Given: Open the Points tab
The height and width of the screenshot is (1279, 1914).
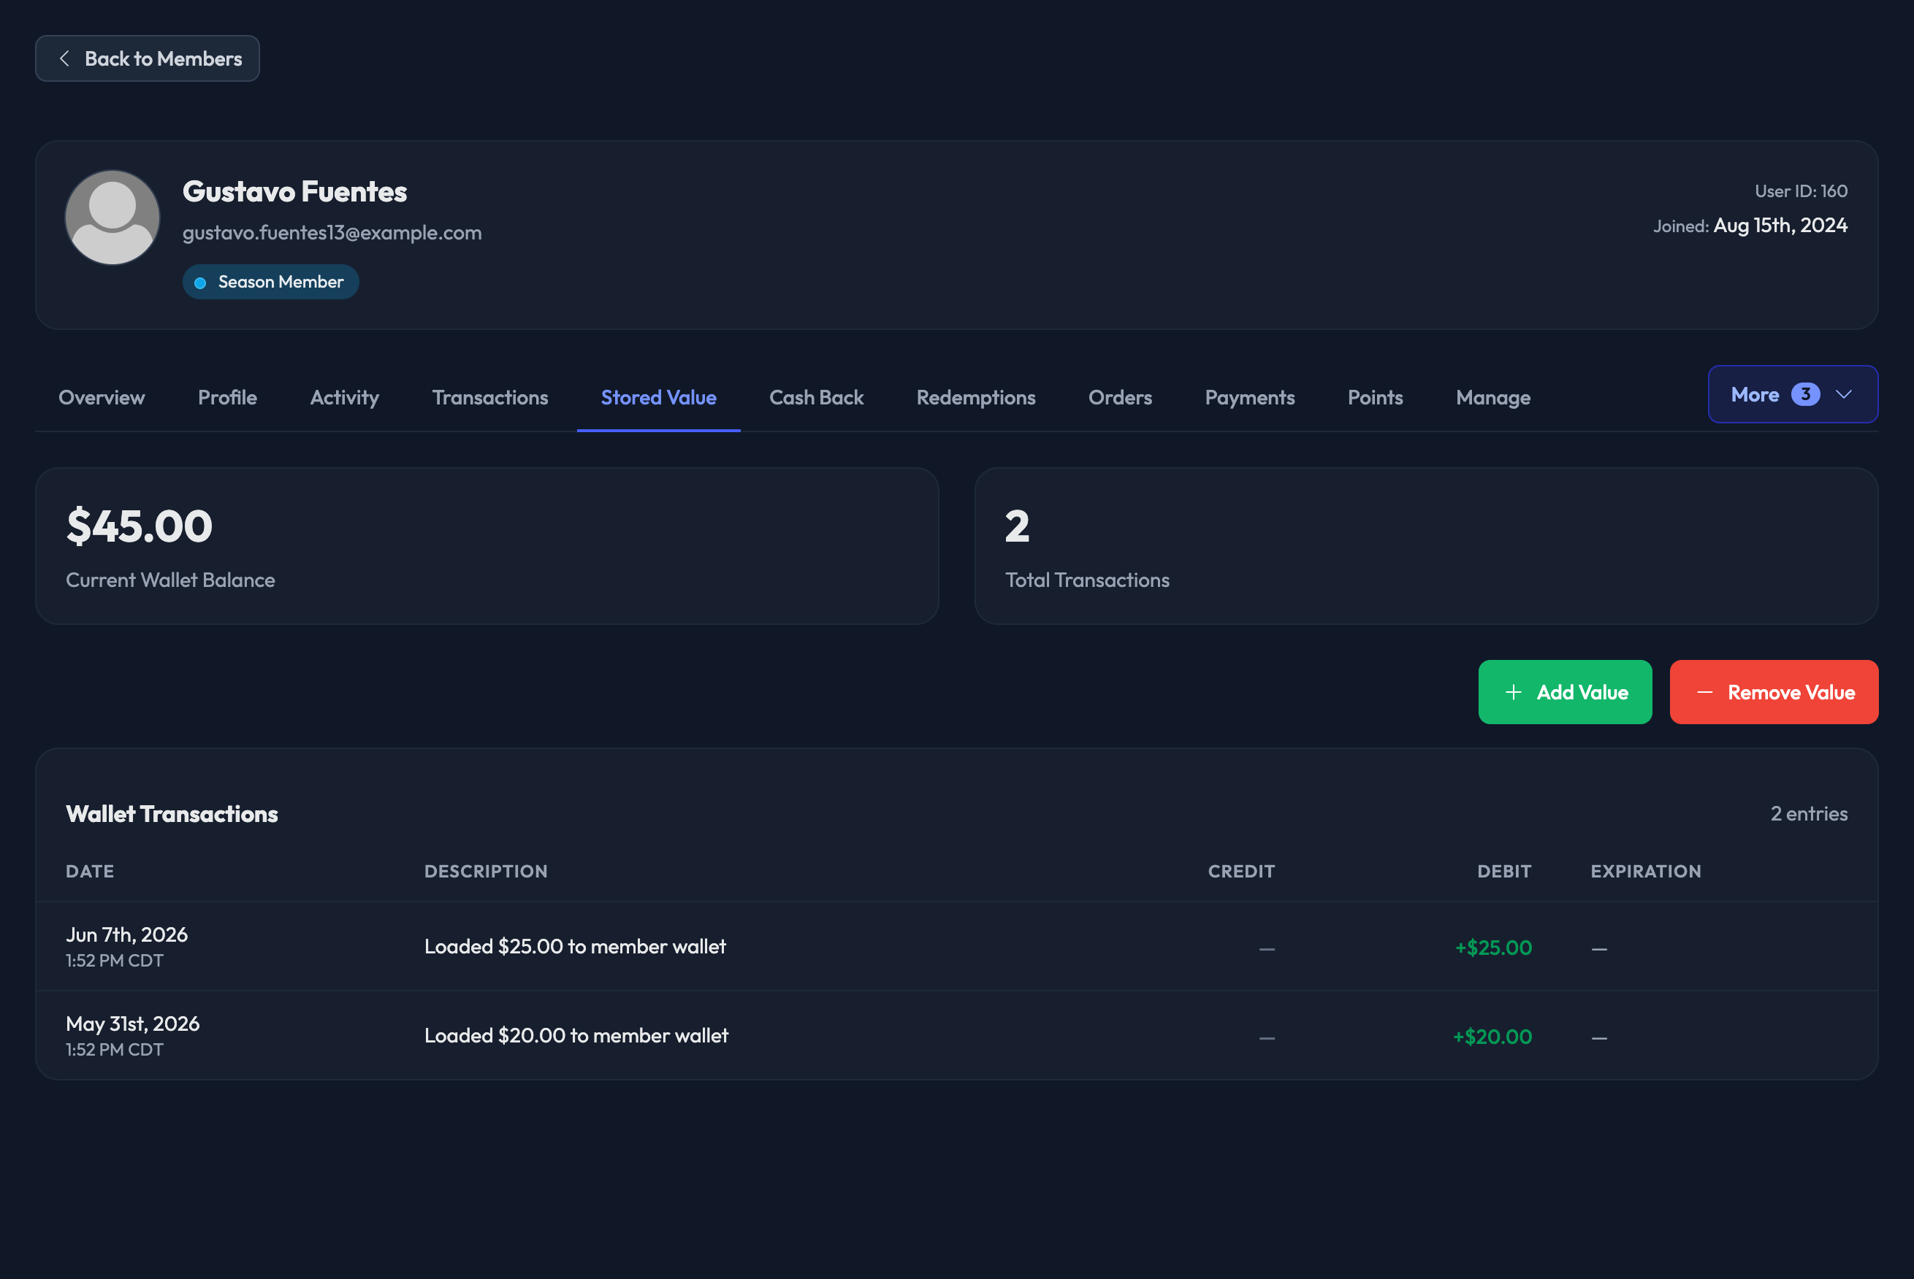Looking at the screenshot, I should coord(1376,398).
